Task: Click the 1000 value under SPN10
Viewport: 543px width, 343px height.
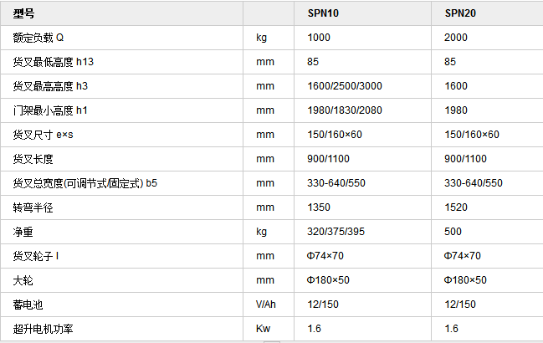Action: (x=319, y=38)
